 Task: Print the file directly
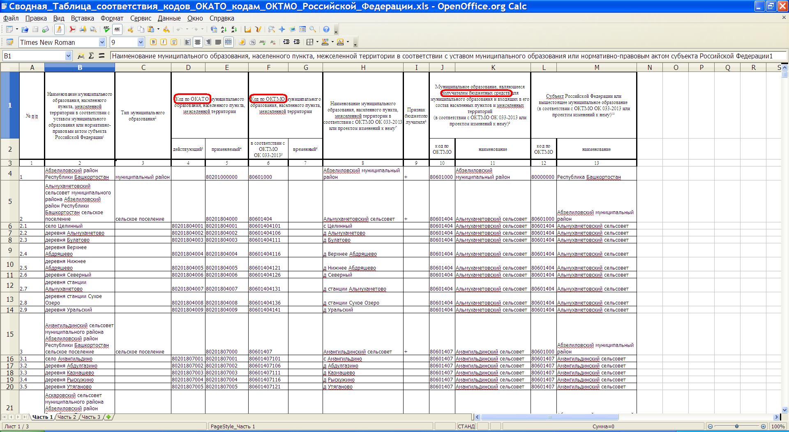83,29
